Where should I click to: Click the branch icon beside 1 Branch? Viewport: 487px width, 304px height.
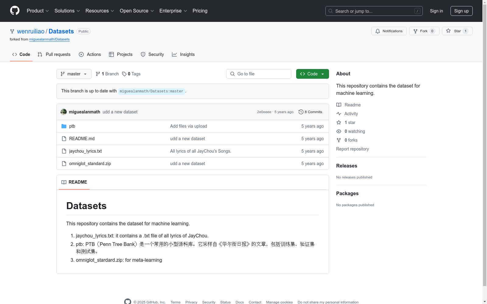[x=98, y=74]
